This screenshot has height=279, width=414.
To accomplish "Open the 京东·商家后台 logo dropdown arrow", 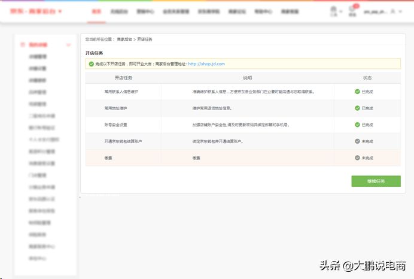I will [x=60, y=11].
